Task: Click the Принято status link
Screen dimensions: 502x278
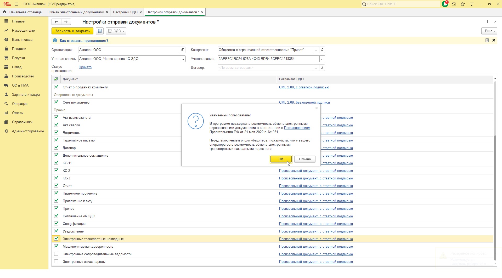Action: tap(85, 67)
